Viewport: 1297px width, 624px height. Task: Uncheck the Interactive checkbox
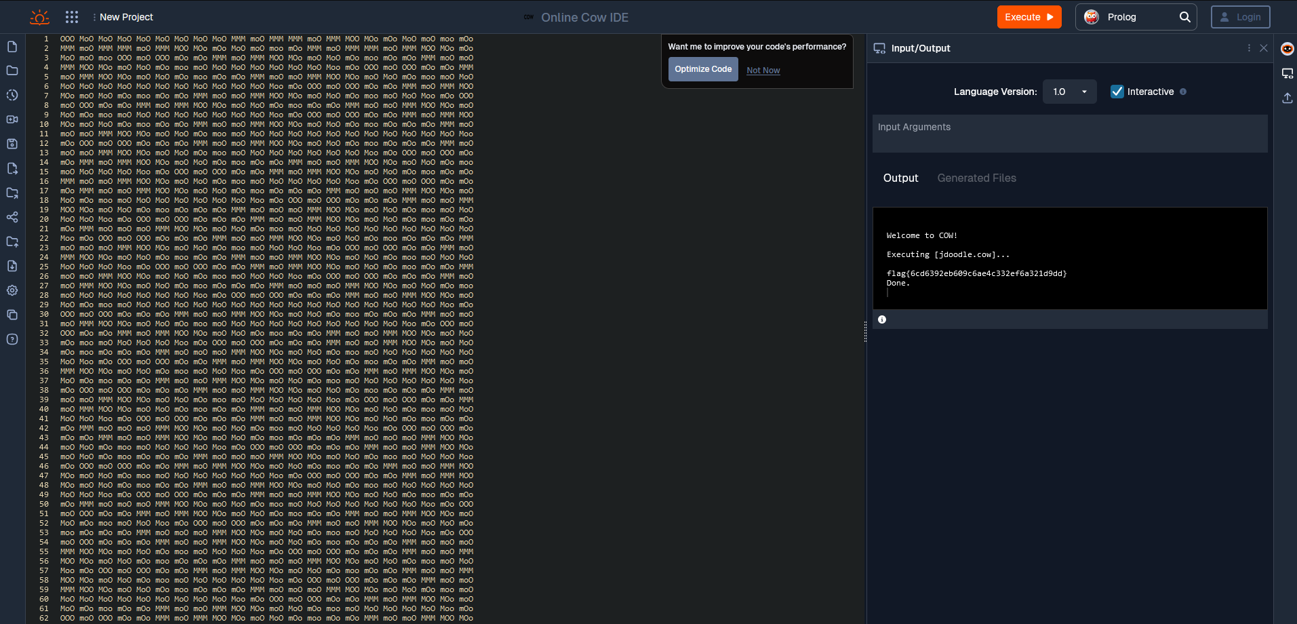click(x=1117, y=92)
